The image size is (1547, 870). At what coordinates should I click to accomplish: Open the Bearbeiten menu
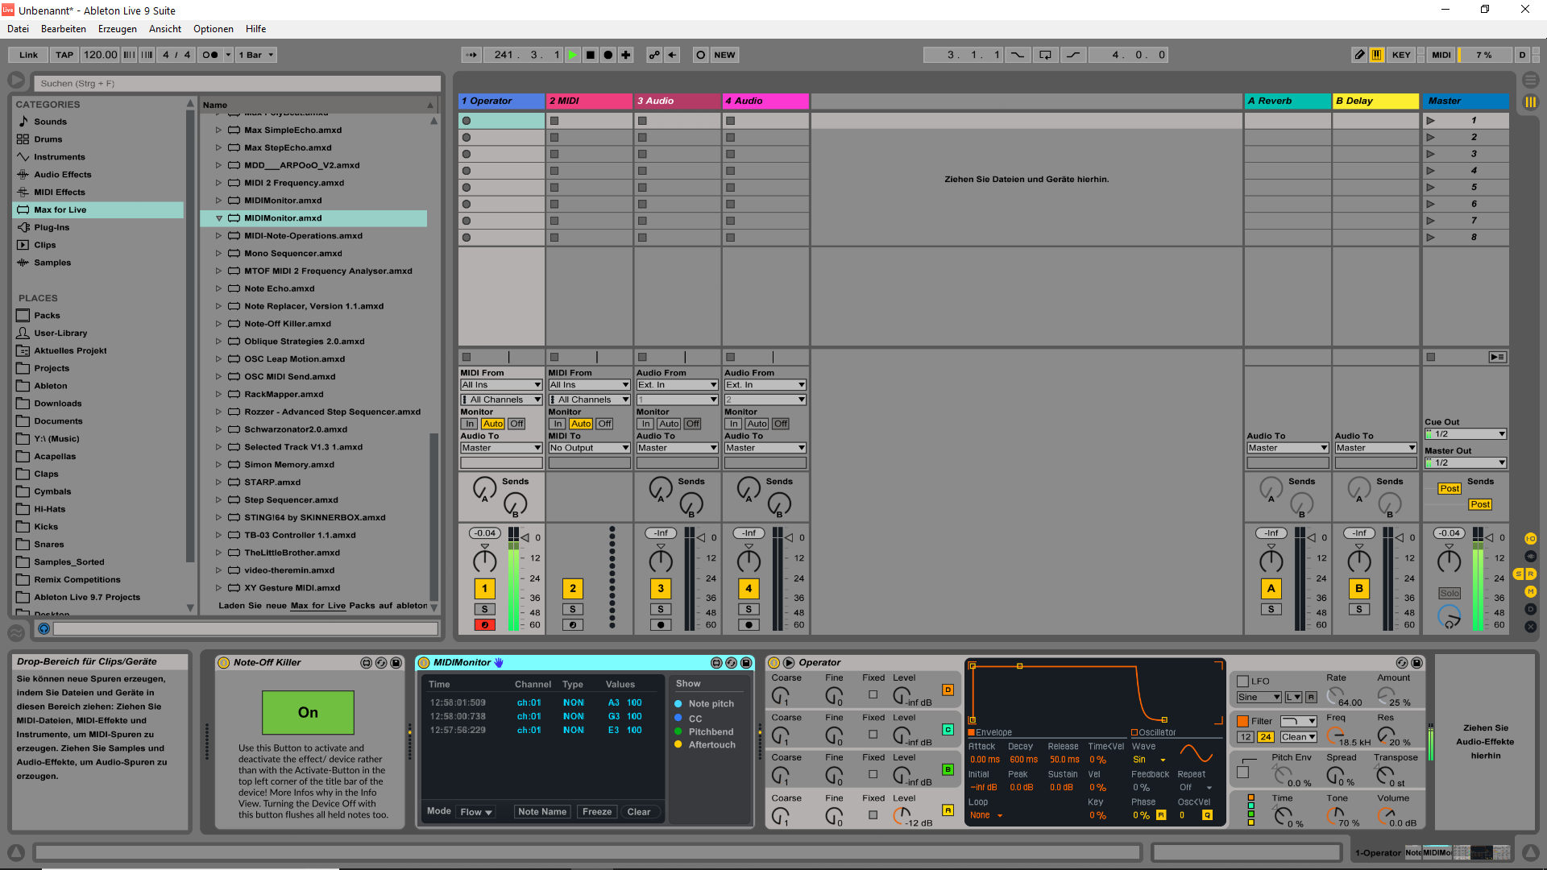coord(63,29)
